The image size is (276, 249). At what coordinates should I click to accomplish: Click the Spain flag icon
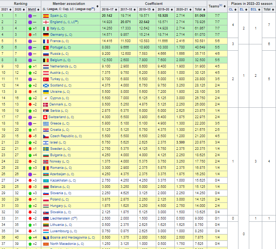pyautogui.click(x=46, y=16)
